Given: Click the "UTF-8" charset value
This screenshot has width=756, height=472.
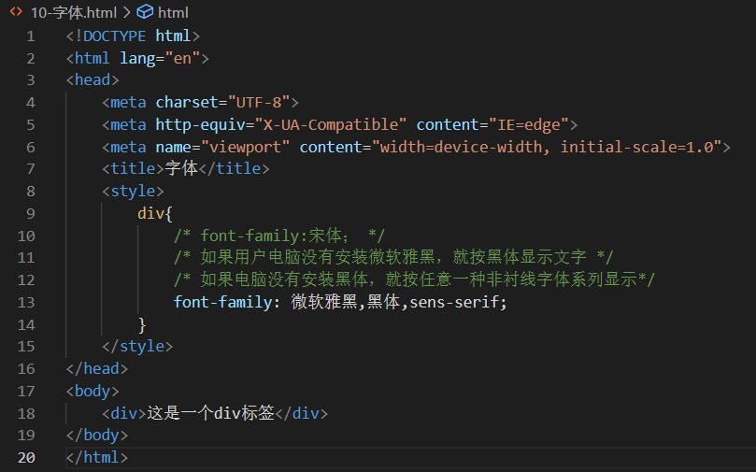Looking at the screenshot, I should point(259,102).
